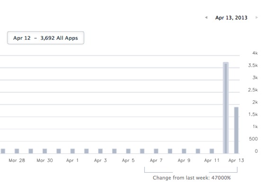Viewport: 265px width, 184px height.
Task: Select the small bar above Apr 5
Action: pos(128,151)
